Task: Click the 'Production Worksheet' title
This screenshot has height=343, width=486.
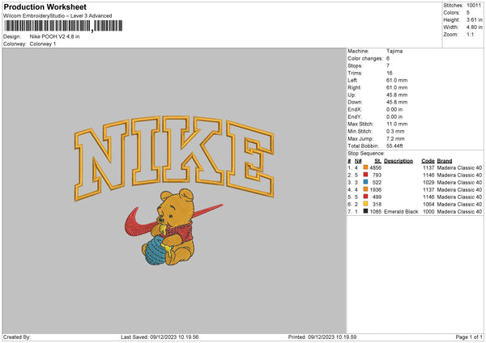Action: point(45,6)
